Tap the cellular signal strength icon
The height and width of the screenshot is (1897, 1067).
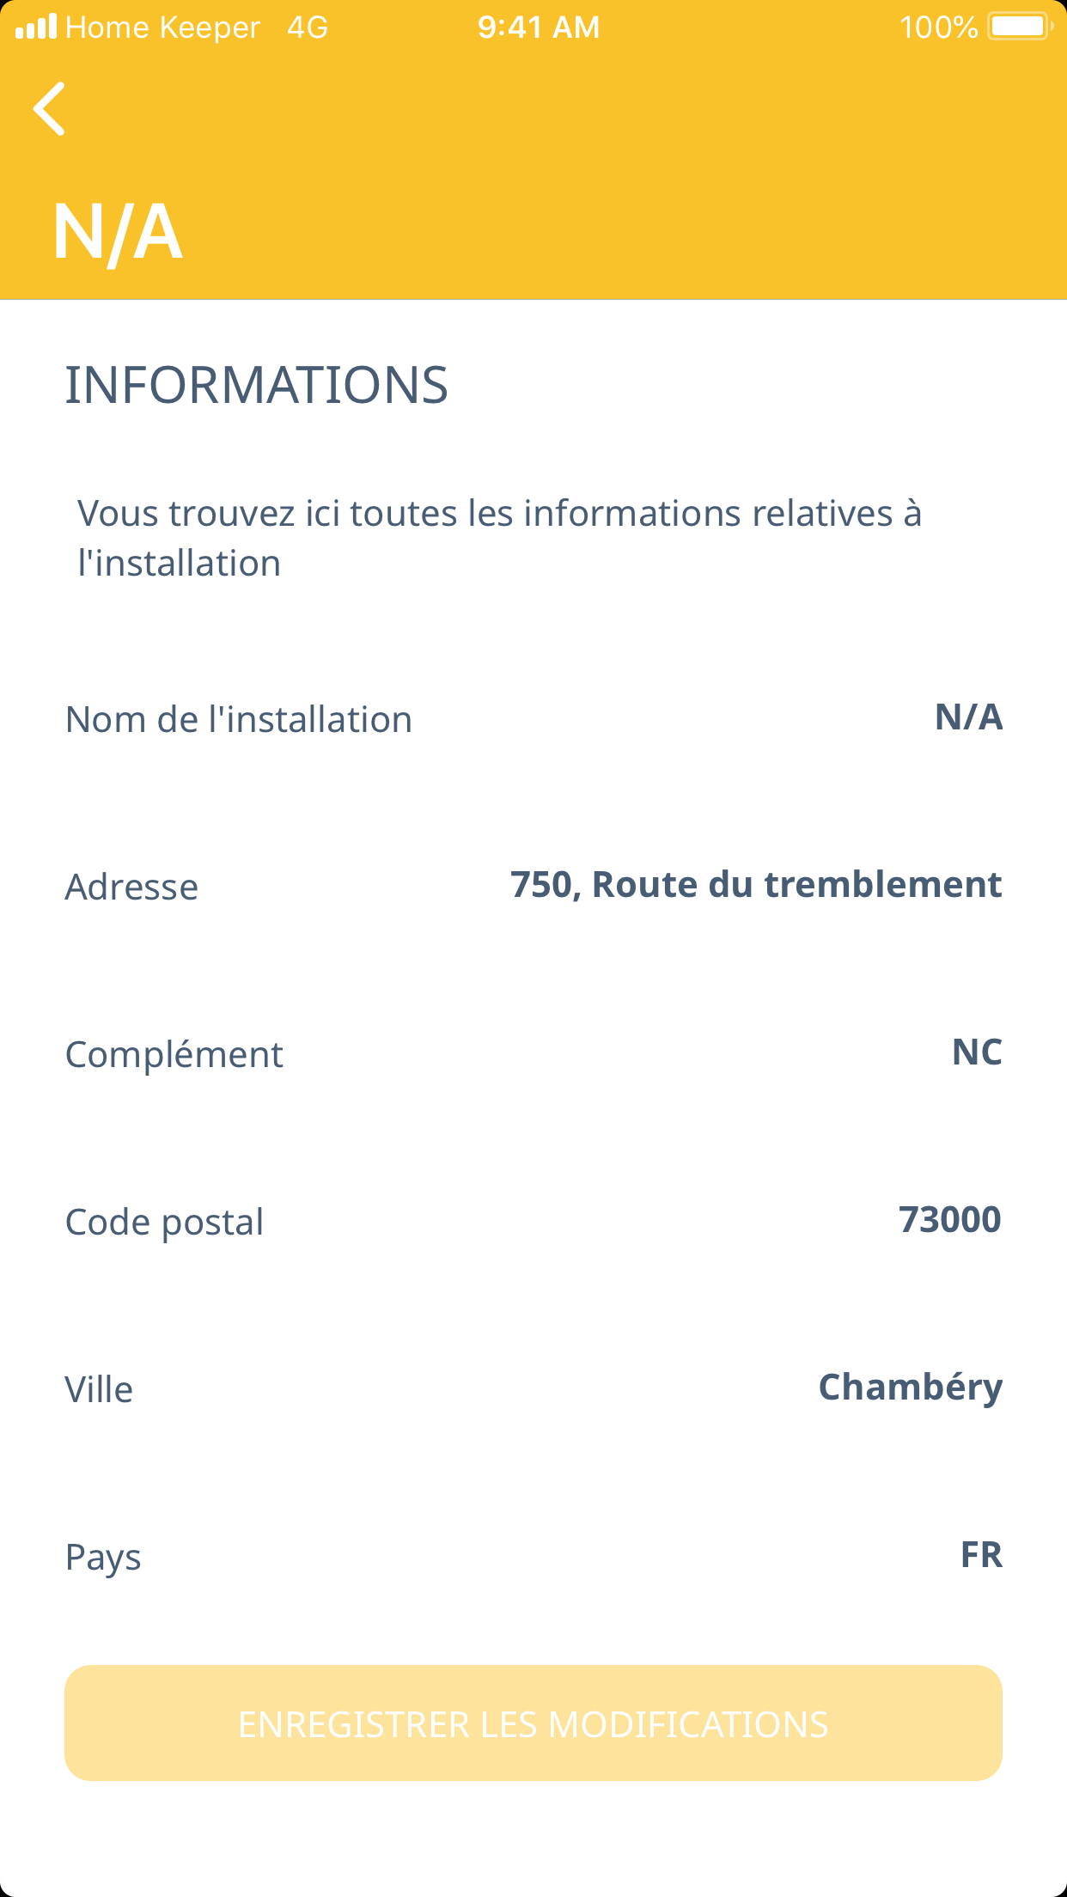point(36,27)
